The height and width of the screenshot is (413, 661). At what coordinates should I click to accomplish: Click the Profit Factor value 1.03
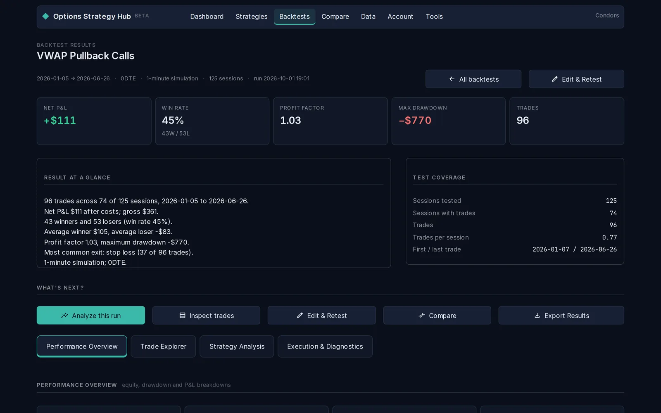(x=290, y=120)
